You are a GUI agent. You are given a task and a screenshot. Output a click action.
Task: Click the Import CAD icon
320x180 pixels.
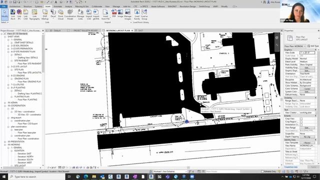click(89, 14)
